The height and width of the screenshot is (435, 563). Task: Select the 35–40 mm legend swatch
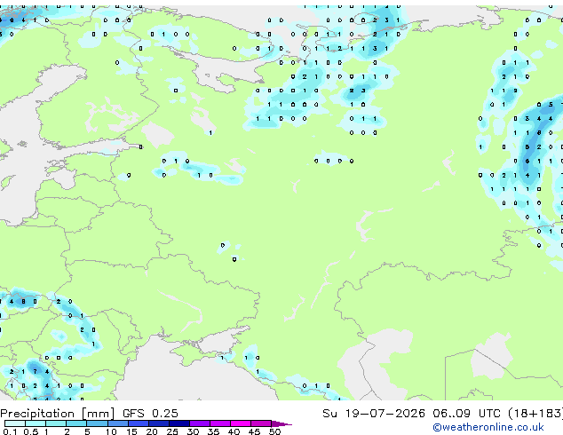click(220, 423)
